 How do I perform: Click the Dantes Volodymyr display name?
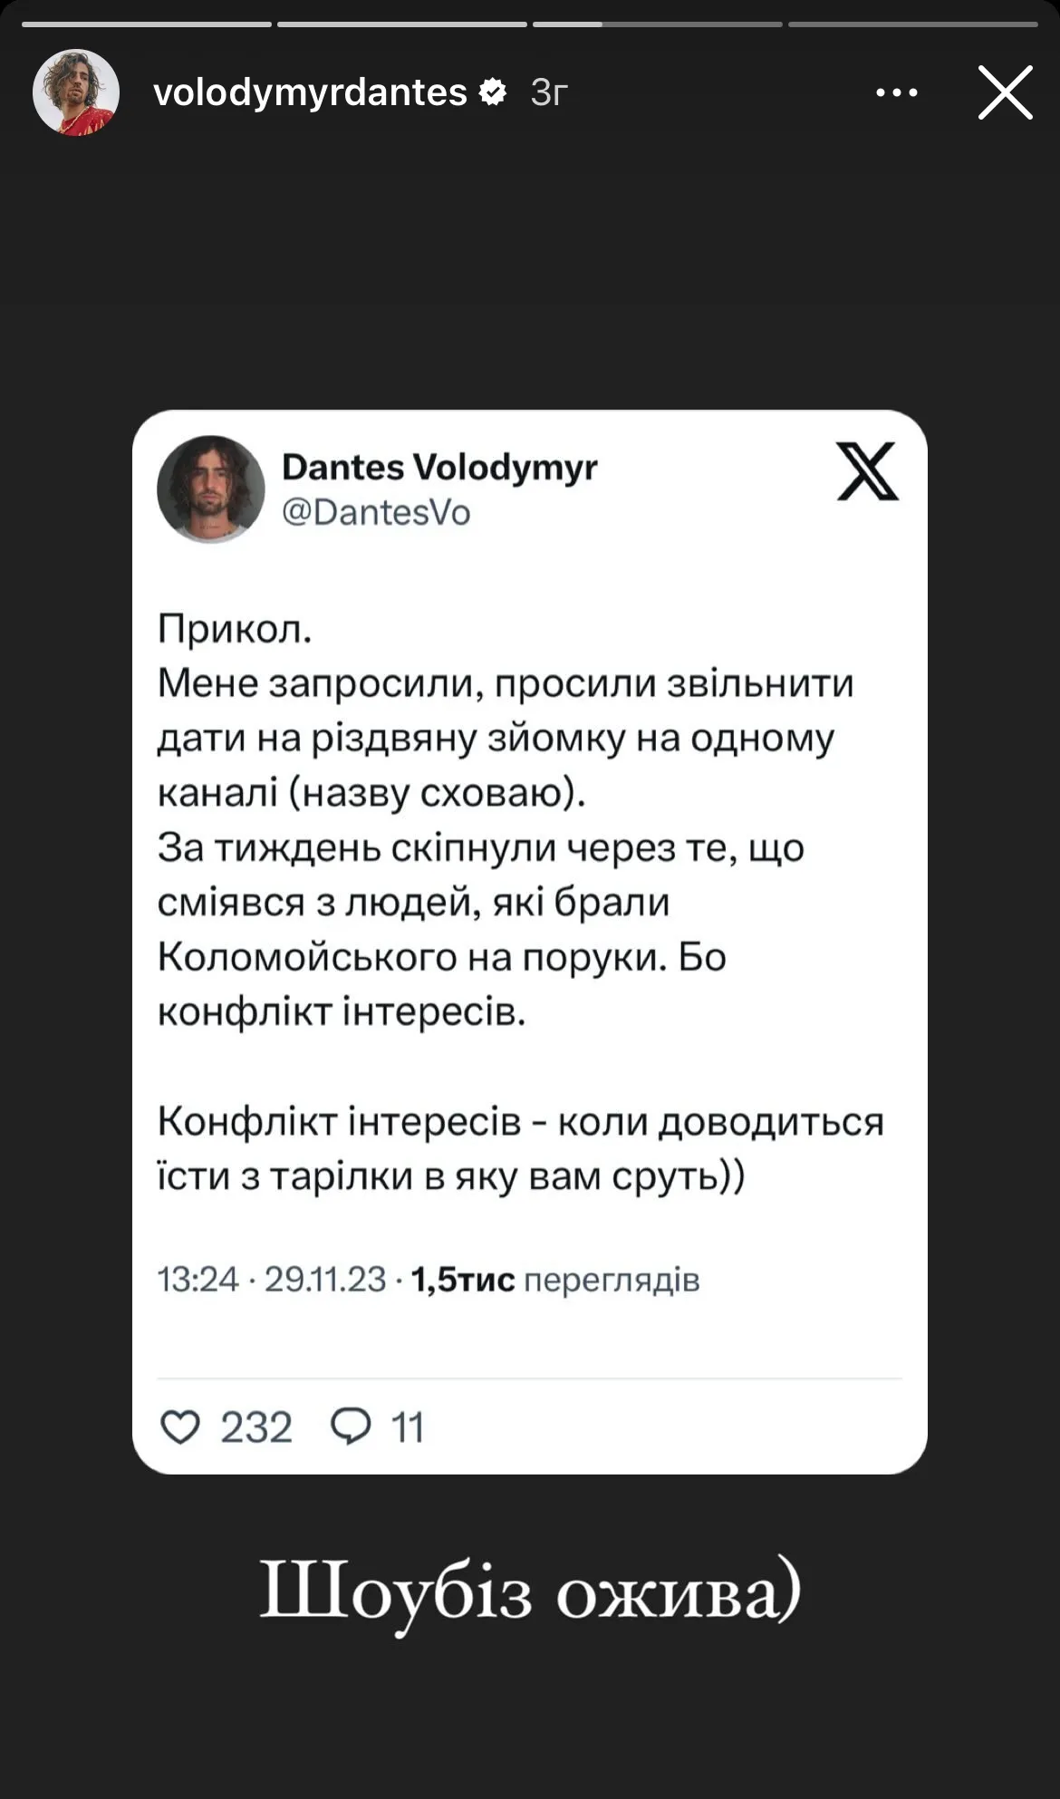pos(439,468)
